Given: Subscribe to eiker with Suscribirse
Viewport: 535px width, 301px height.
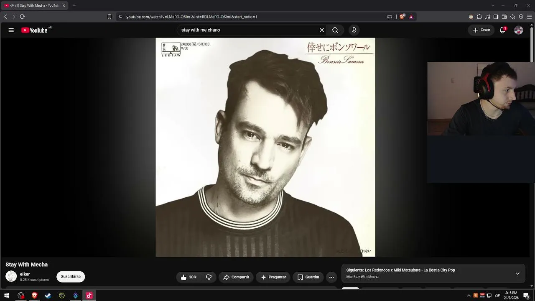Looking at the screenshot, I should pos(71,277).
